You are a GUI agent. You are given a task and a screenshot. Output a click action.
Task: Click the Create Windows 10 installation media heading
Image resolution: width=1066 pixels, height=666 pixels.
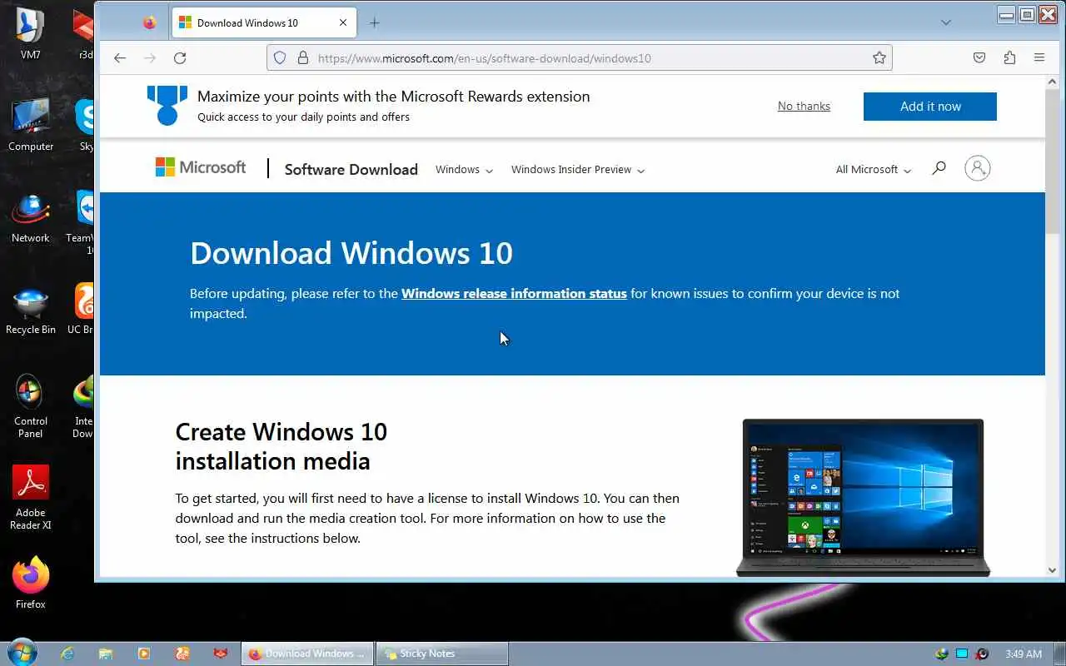coord(281,446)
